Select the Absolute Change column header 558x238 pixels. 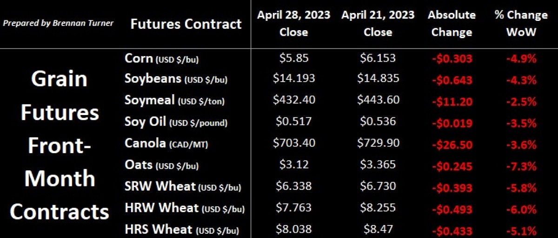click(452, 23)
